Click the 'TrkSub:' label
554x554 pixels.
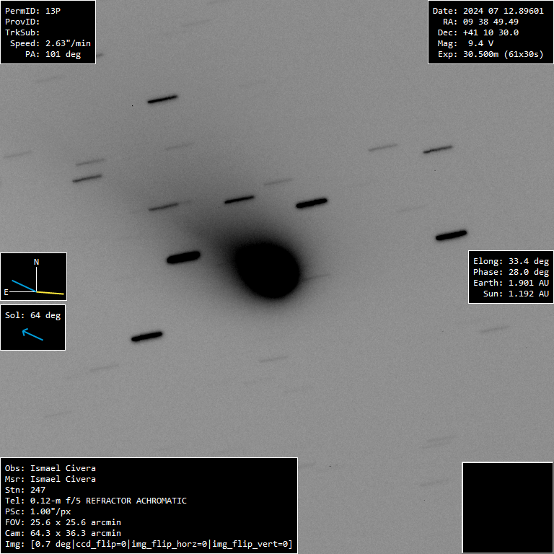tap(22, 32)
